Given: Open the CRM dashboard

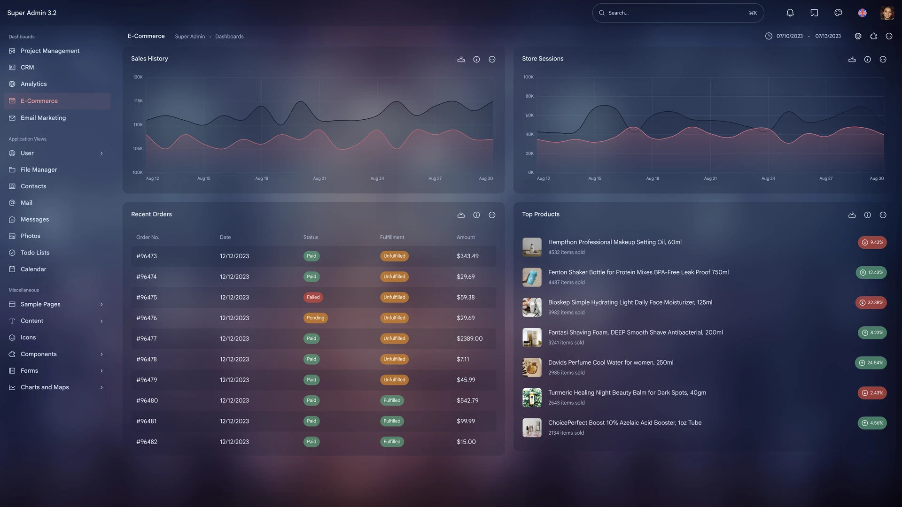Looking at the screenshot, I should (x=57, y=67).
